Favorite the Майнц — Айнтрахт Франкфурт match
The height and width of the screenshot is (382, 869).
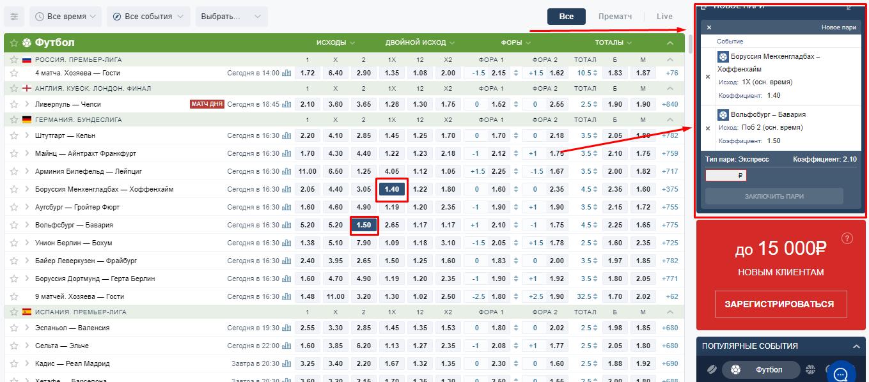(14, 153)
